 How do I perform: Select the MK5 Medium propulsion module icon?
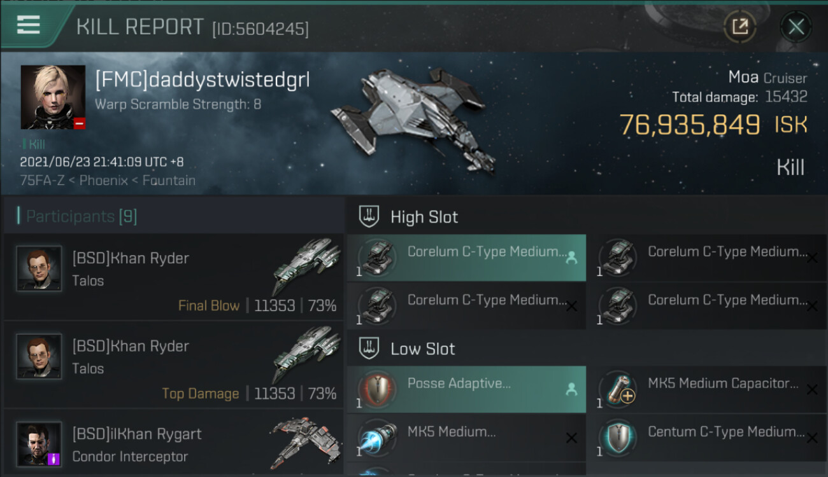click(x=376, y=438)
